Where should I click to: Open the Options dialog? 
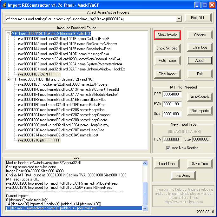[x=200, y=35]
